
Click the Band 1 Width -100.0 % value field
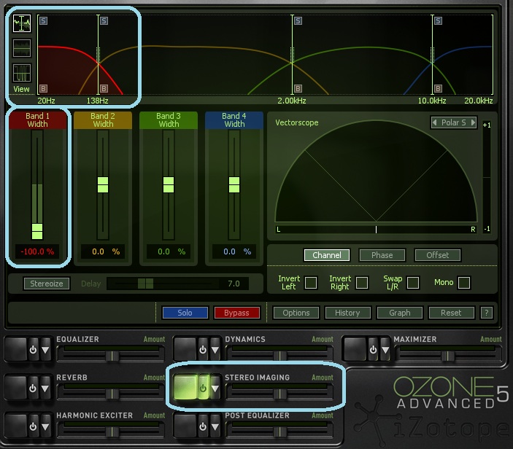click(37, 251)
